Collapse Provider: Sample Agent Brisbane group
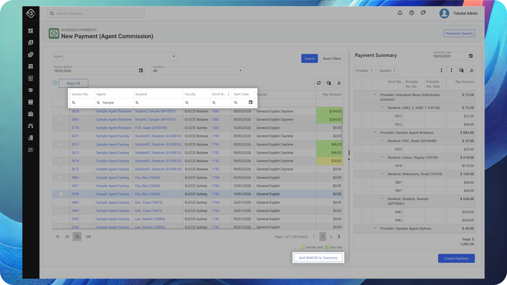The image size is (507, 285). (375, 133)
